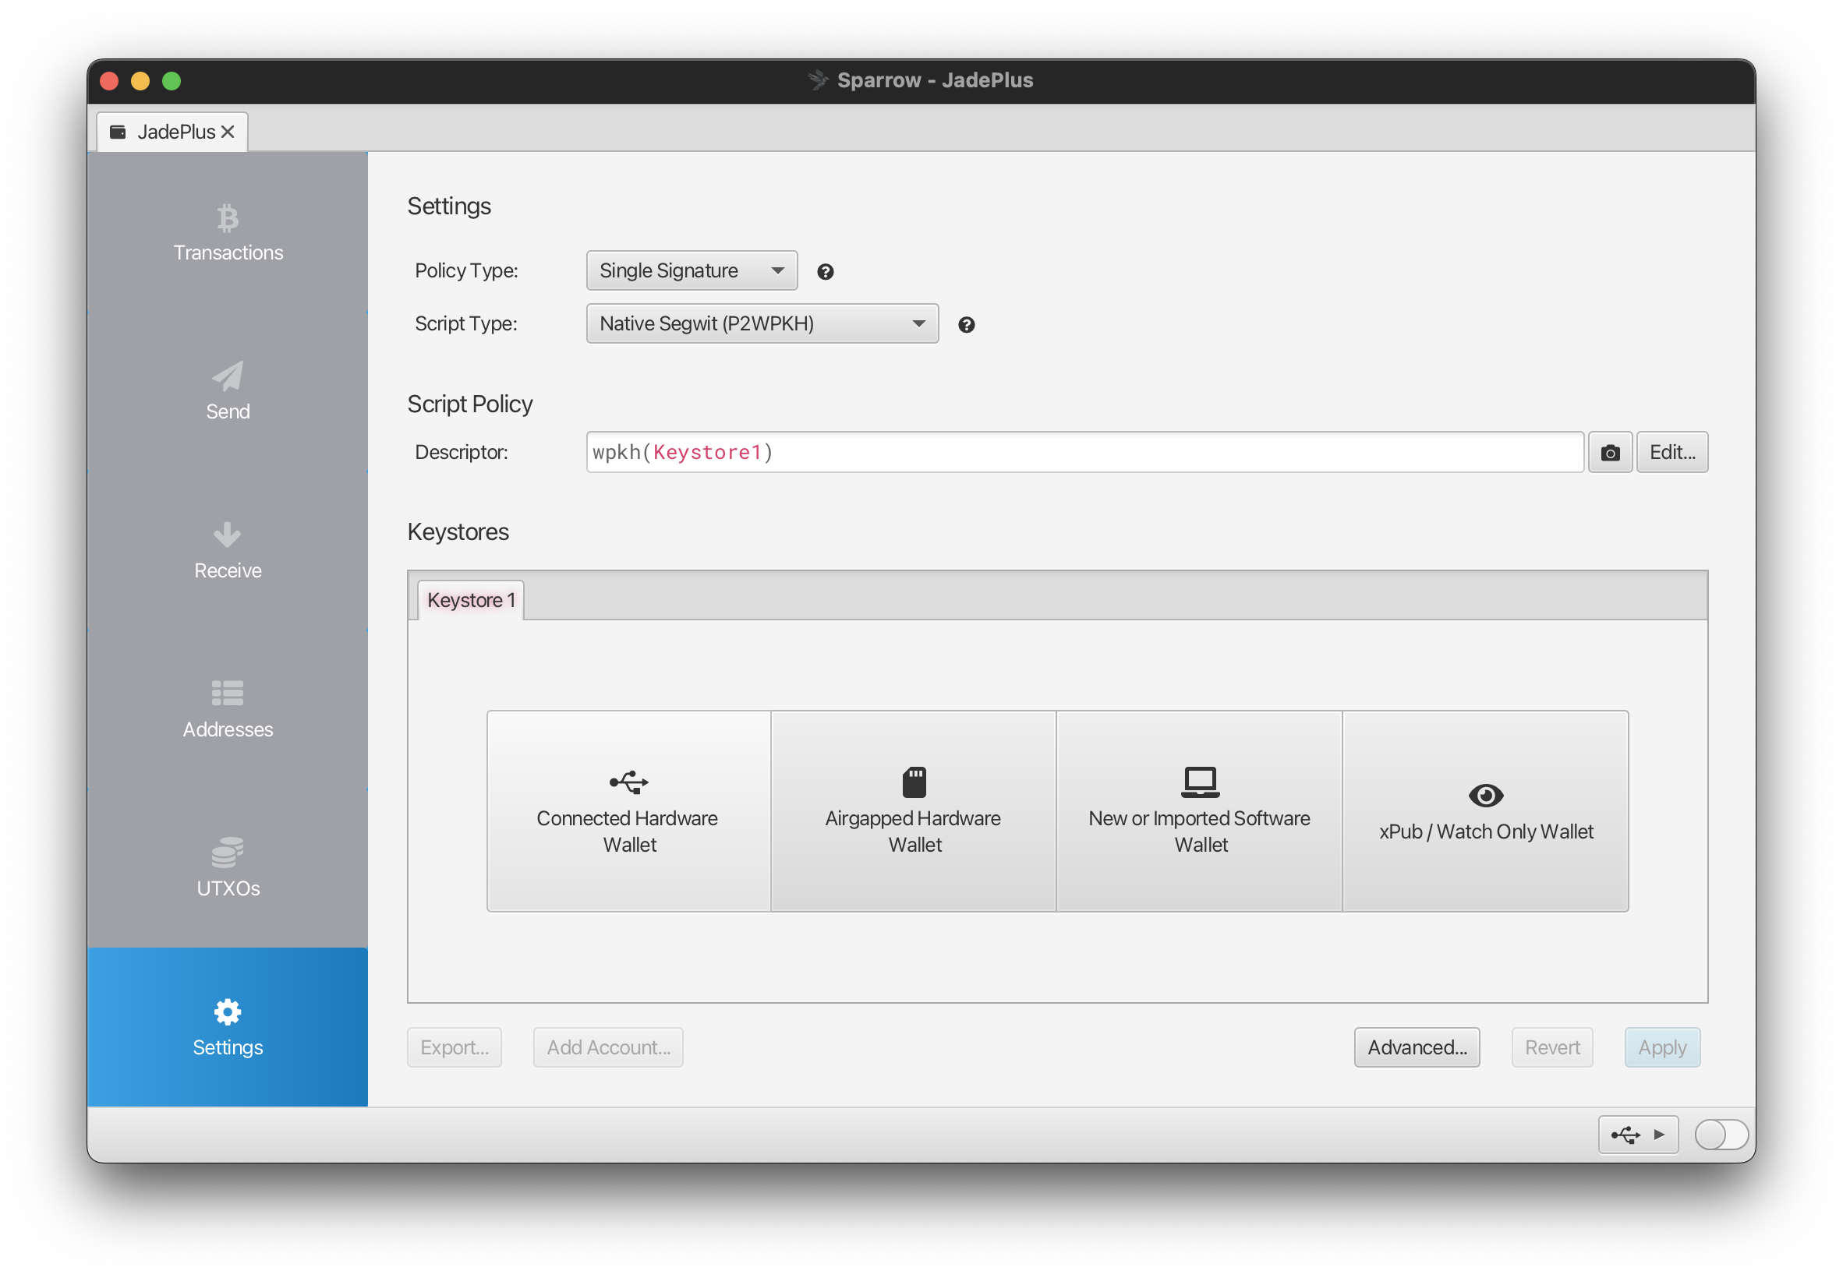
Task: Click the help icon next to Script Type
Action: pyautogui.click(x=966, y=325)
